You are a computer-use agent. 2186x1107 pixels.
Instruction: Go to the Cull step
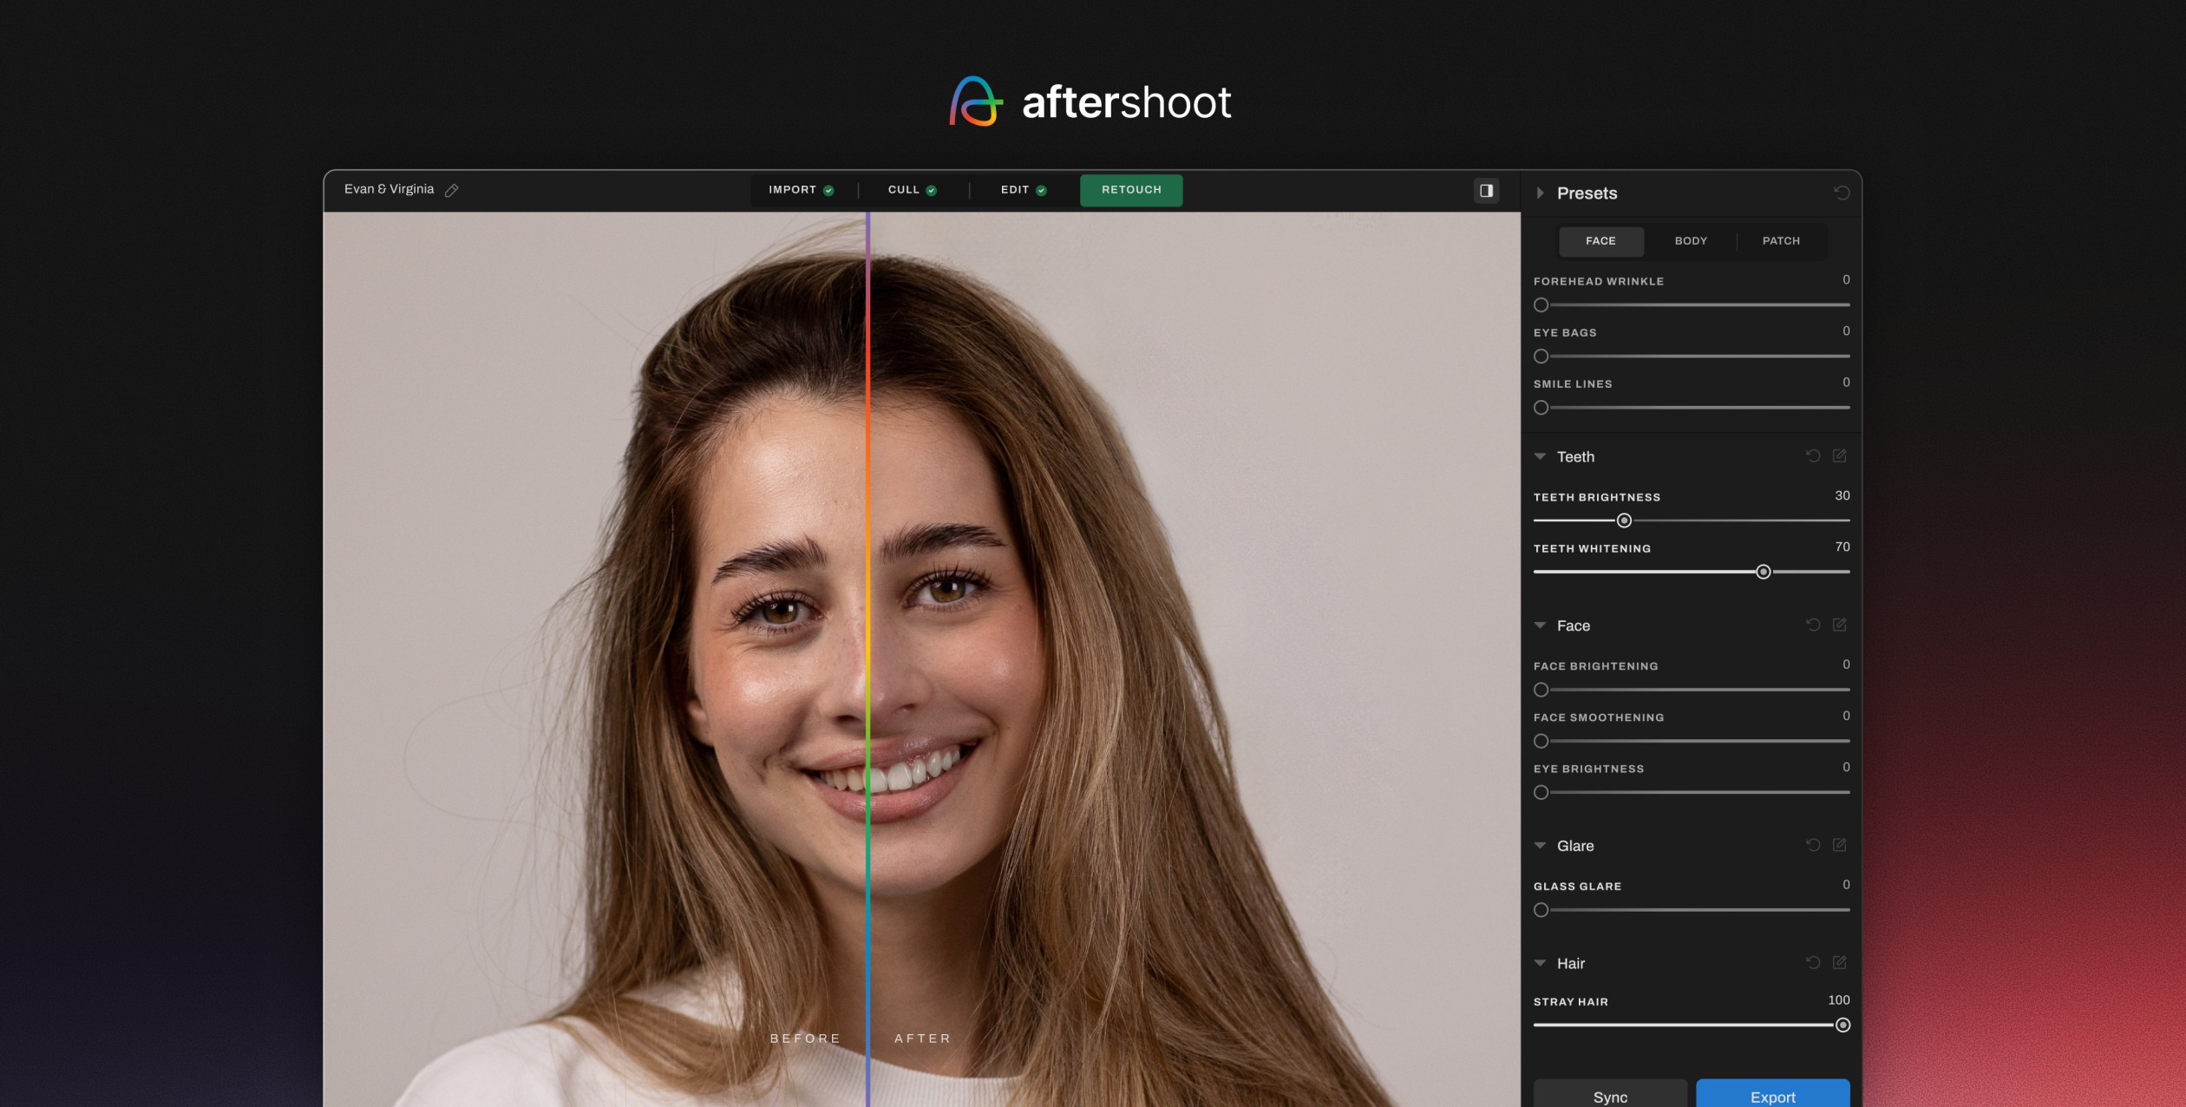pyautogui.click(x=911, y=190)
